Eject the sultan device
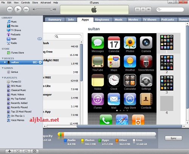 click(40, 62)
